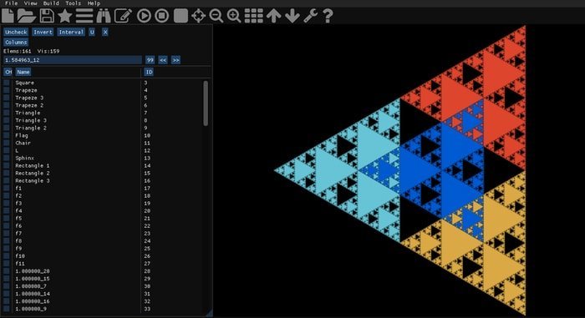Sort by the ID column header

[149, 72]
